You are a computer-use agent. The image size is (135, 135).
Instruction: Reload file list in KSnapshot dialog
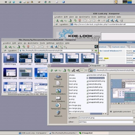[x=69, y=70]
